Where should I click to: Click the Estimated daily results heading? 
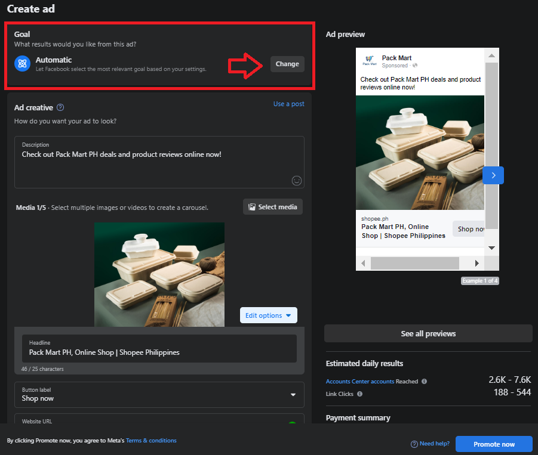coord(364,364)
